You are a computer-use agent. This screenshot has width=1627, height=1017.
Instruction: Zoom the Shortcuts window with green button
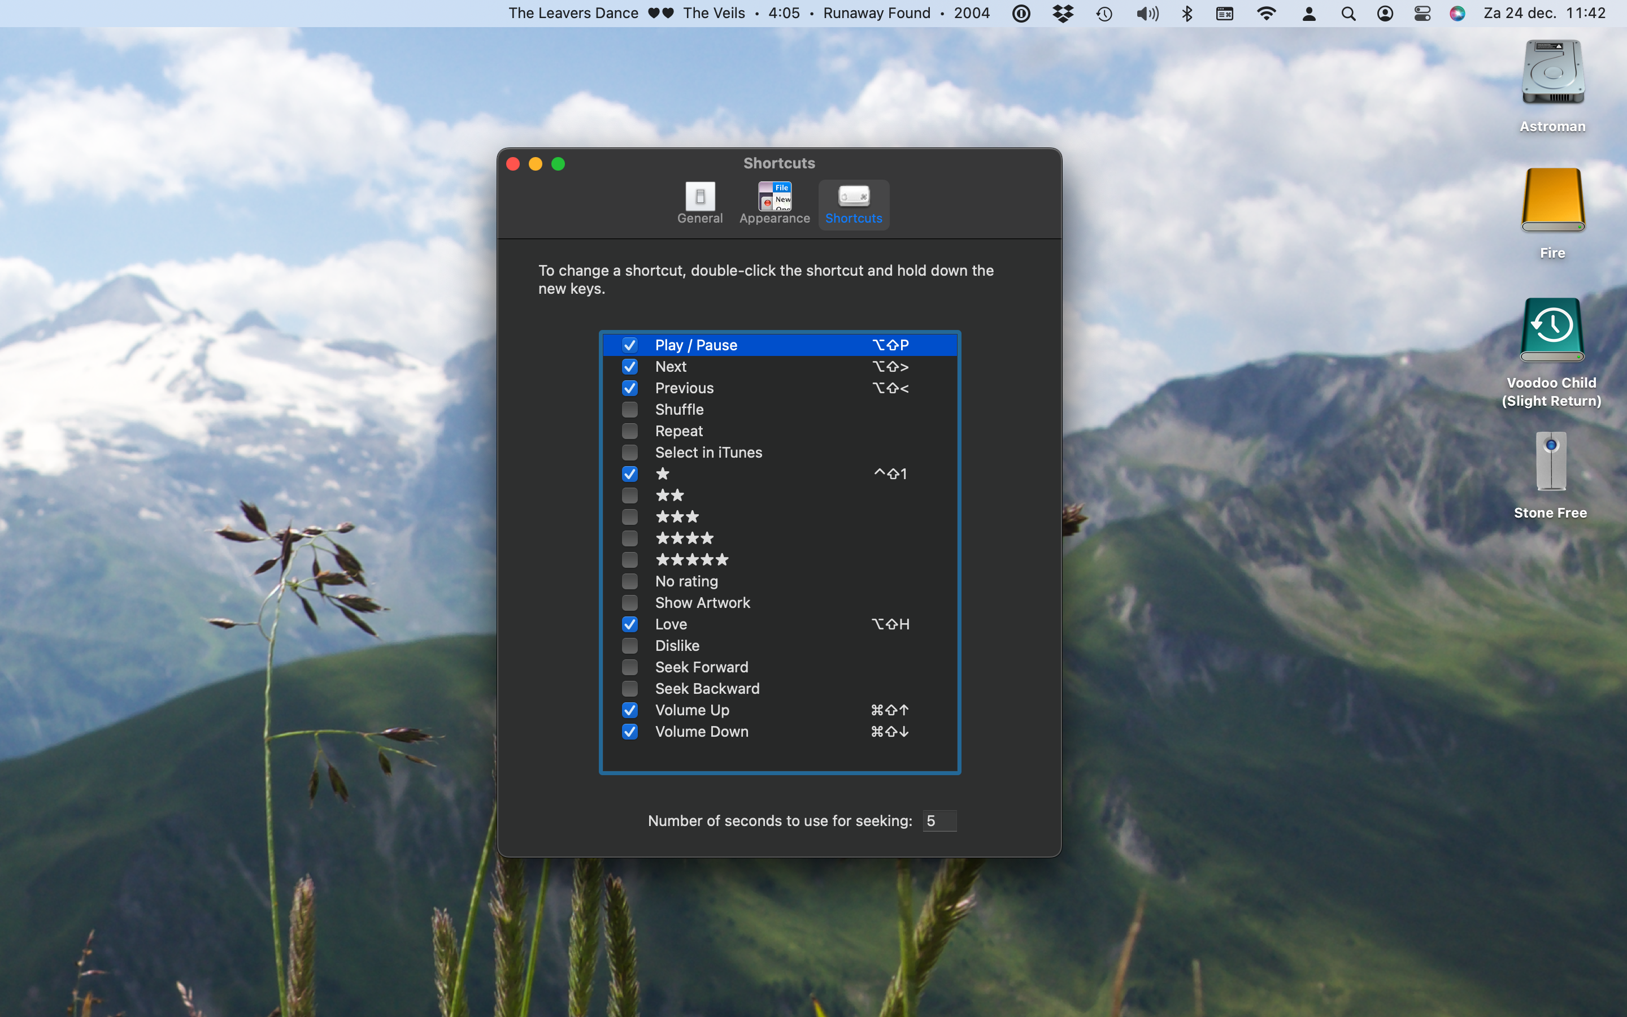[x=558, y=164]
